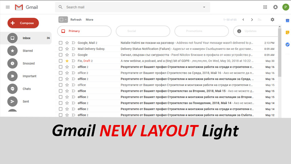291x164 pixels.
Task: Star the Google, Mail email
Action: (x=67, y=43)
